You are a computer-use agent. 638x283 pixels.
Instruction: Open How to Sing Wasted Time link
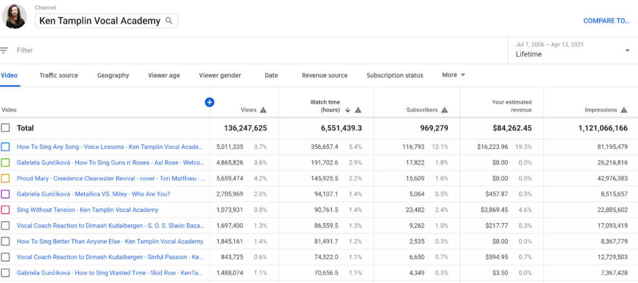pyautogui.click(x=110, y=273)
